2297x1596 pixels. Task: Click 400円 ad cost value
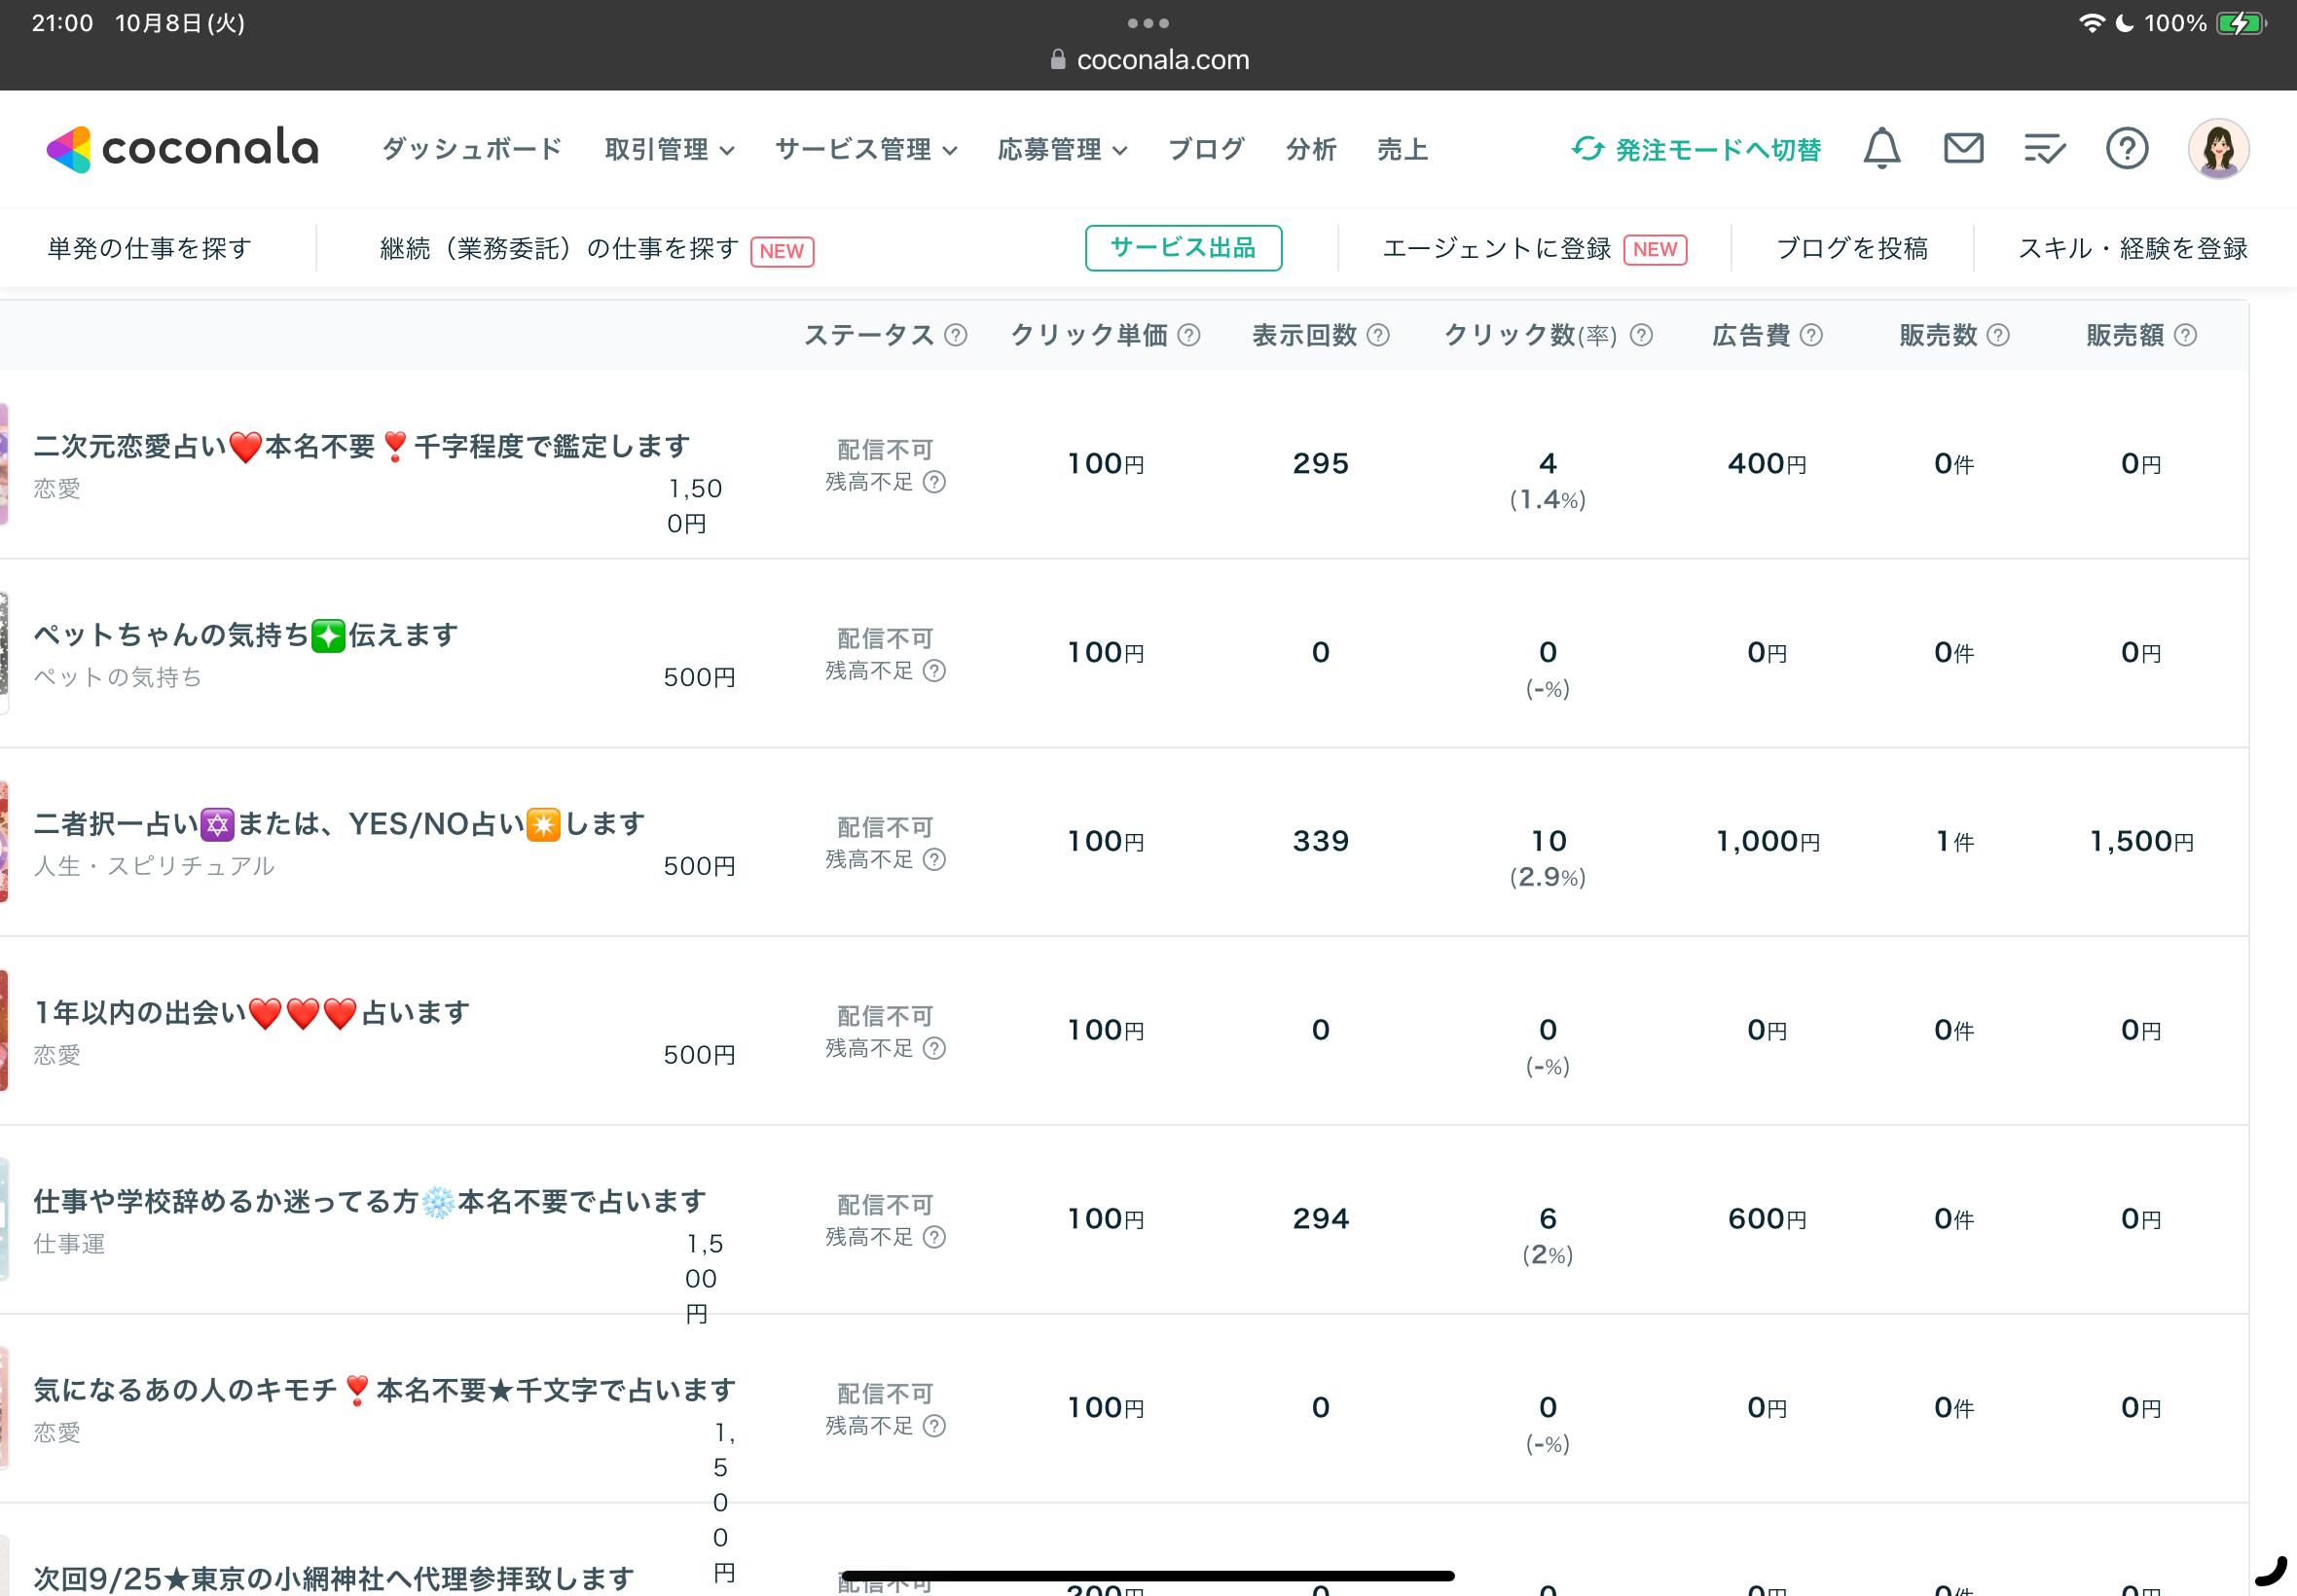[1767, 463]
